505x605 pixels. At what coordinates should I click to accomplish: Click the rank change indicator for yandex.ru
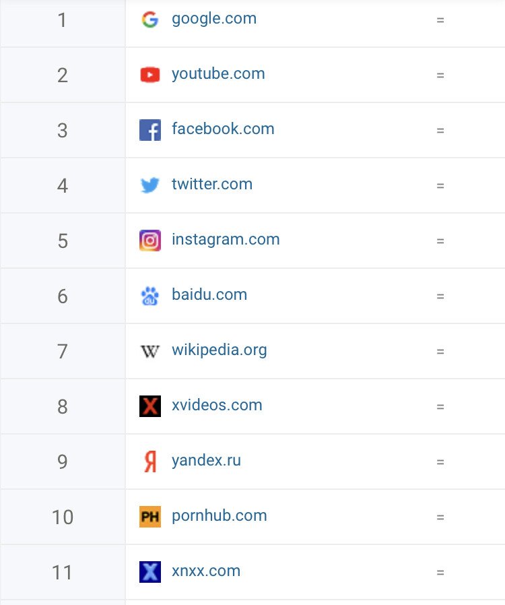pos(440,462)
